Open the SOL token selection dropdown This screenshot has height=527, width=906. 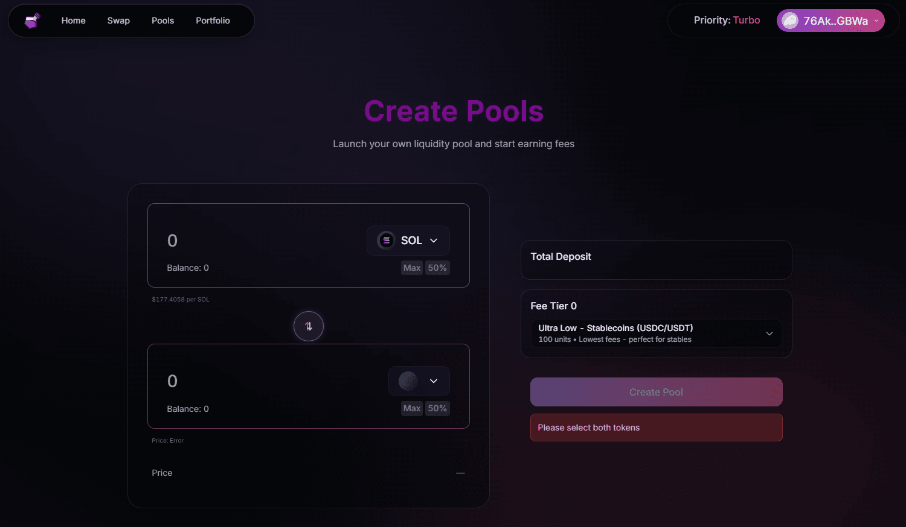coord(408,240)
